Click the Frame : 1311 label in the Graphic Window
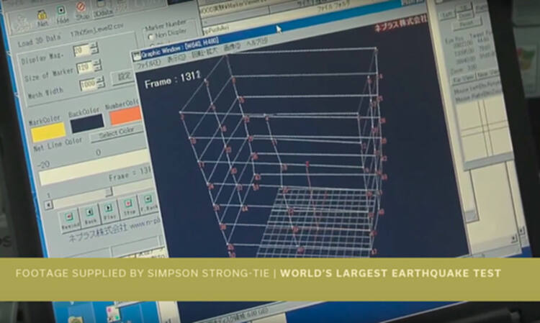The image size is (540, 323). 173,80
